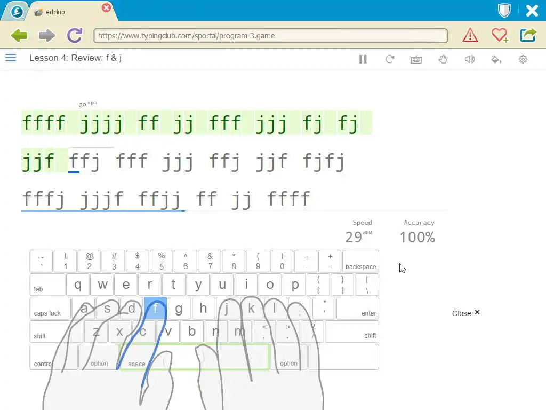Click the tab key on virtual keyboard
Image resolution: width=546 pixels, height=410 pixels.
(x=47, y=285)
